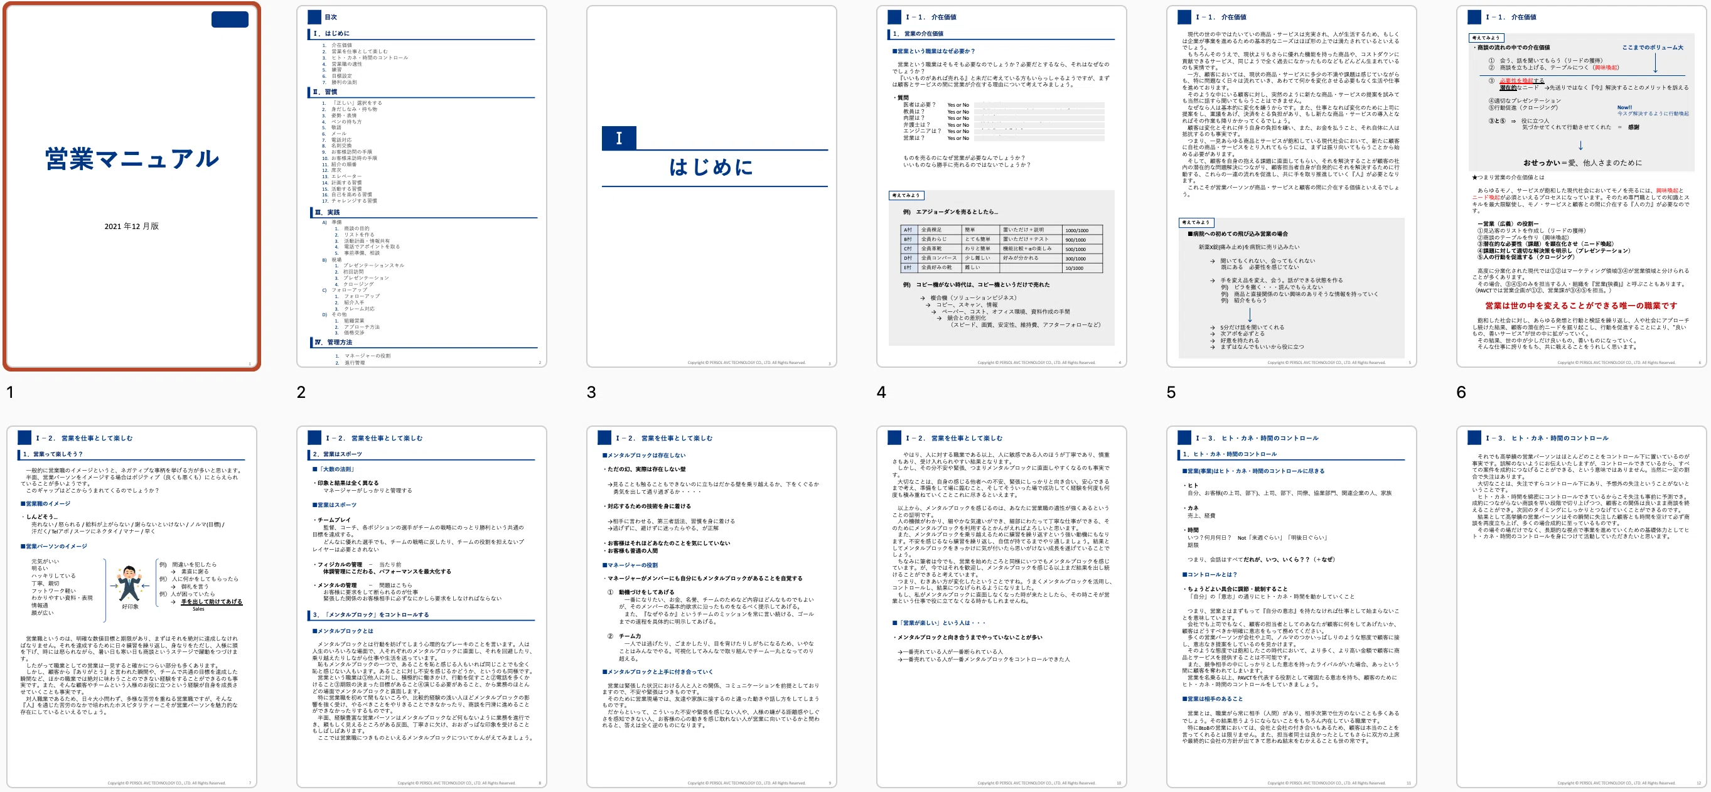Click the Ⅲ. 実践 heading in the table of contents

click(327, 213)
